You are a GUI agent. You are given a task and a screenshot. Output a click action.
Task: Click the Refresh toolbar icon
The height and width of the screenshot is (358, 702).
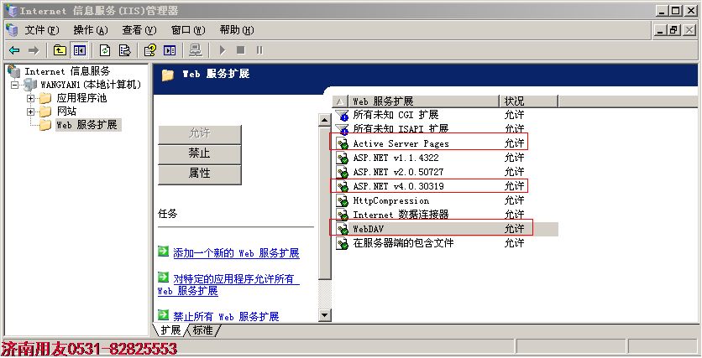(x=105, y=50)
